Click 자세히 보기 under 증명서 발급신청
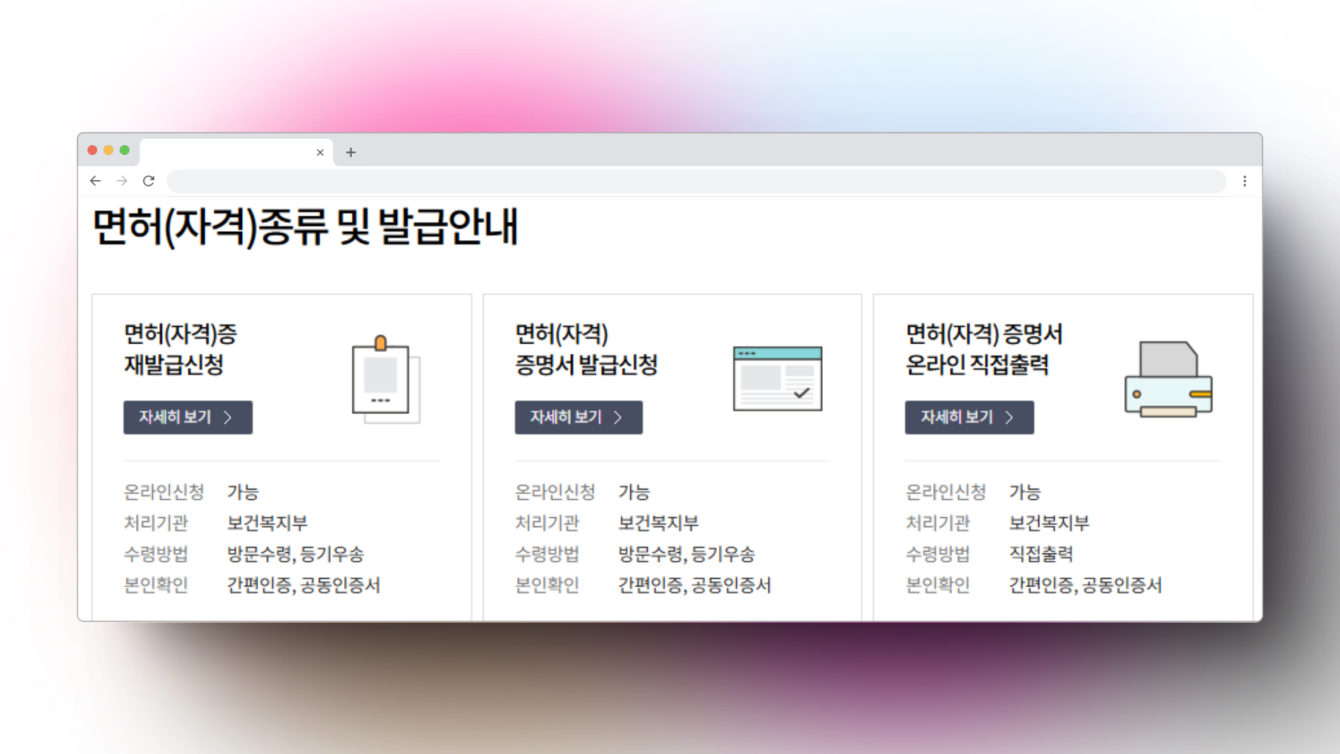The height and width of the screenshot is (754, 1340). (x=579, y=417)
